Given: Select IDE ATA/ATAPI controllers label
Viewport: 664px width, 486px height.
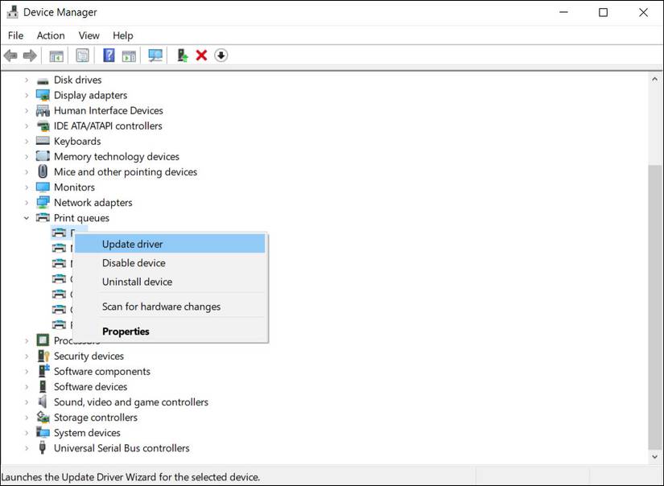Looking at the screenshot, I should [108, 126].
